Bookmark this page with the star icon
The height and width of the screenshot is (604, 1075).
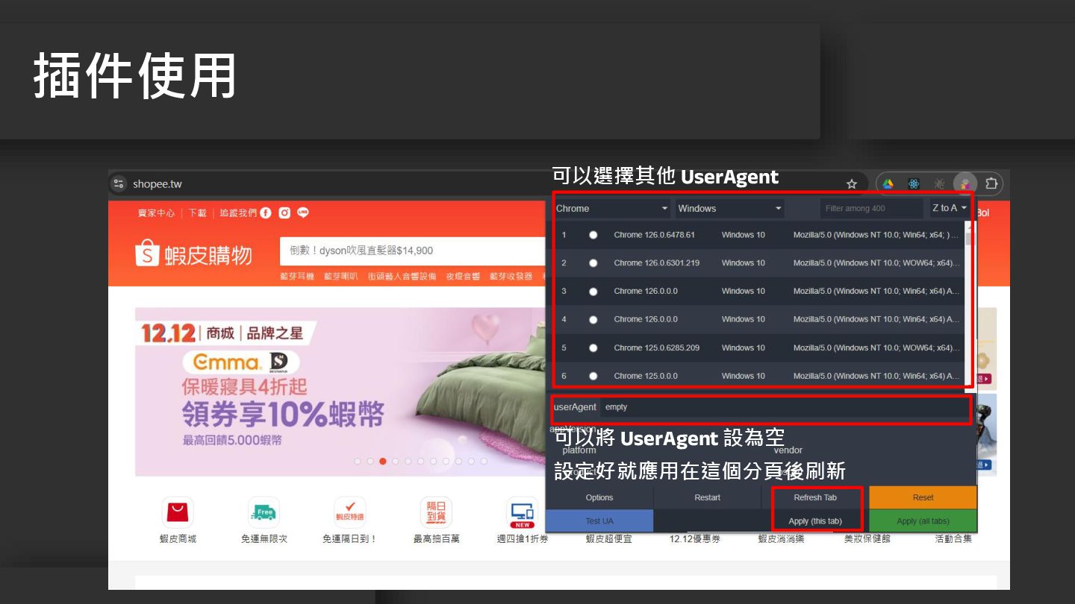[x=851, y=183]
